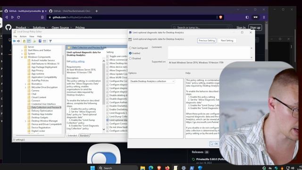Viewport: 302px width, 170px height.
Task: Reload the GitHub page in the browser
Action: (18, 17)
